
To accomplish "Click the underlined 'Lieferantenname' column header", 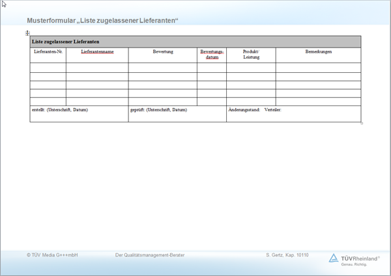I will click(97, 51).
